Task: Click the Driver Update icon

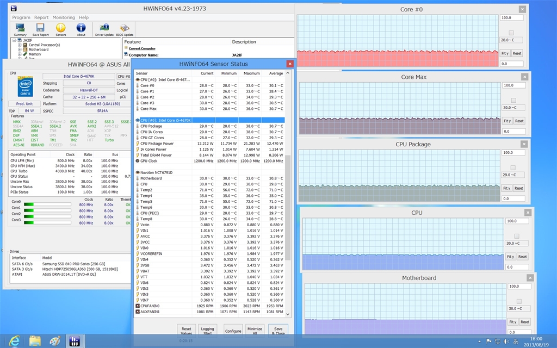Action: [104, 28]
